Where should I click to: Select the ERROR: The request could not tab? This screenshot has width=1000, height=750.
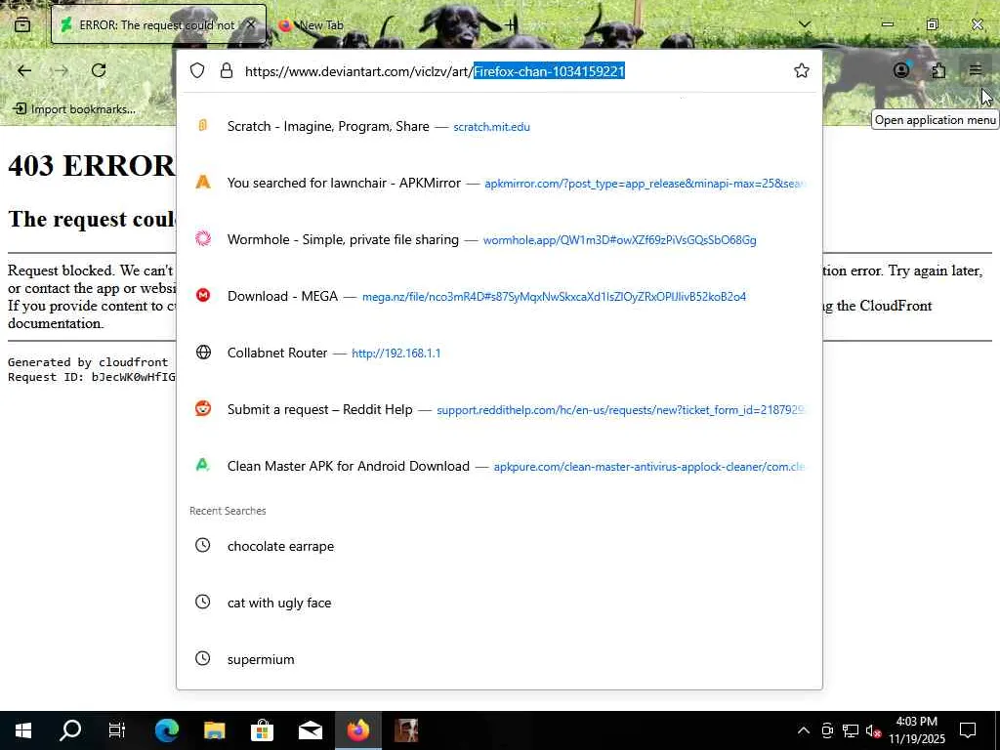tap(158, 24)
